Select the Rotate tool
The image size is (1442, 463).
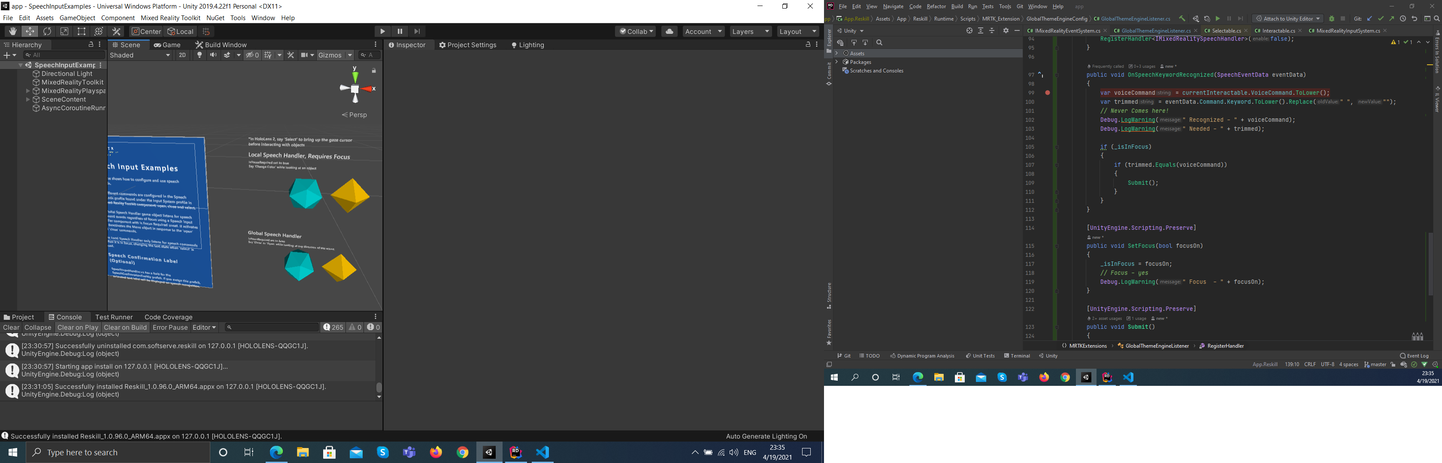pos(48,31)
